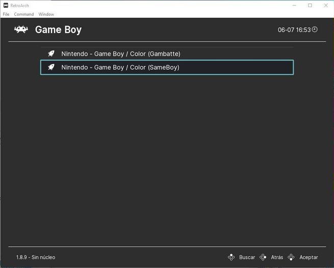
Task: Minimize the RetroArch window
Action: pos(294,6)
